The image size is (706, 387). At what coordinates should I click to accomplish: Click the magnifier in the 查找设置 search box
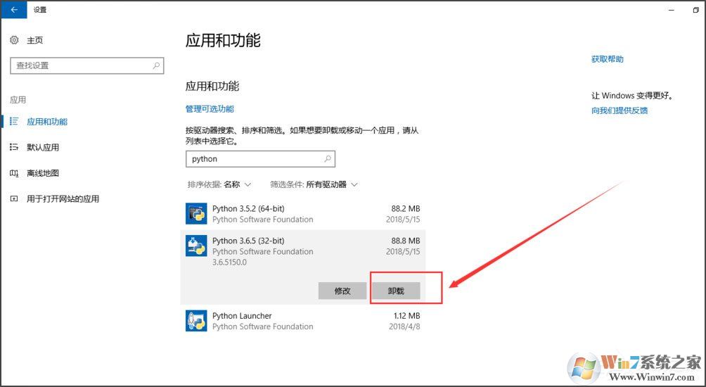156,65
